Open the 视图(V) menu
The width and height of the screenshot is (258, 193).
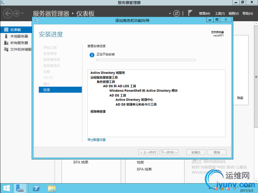(x=234, y=13)
